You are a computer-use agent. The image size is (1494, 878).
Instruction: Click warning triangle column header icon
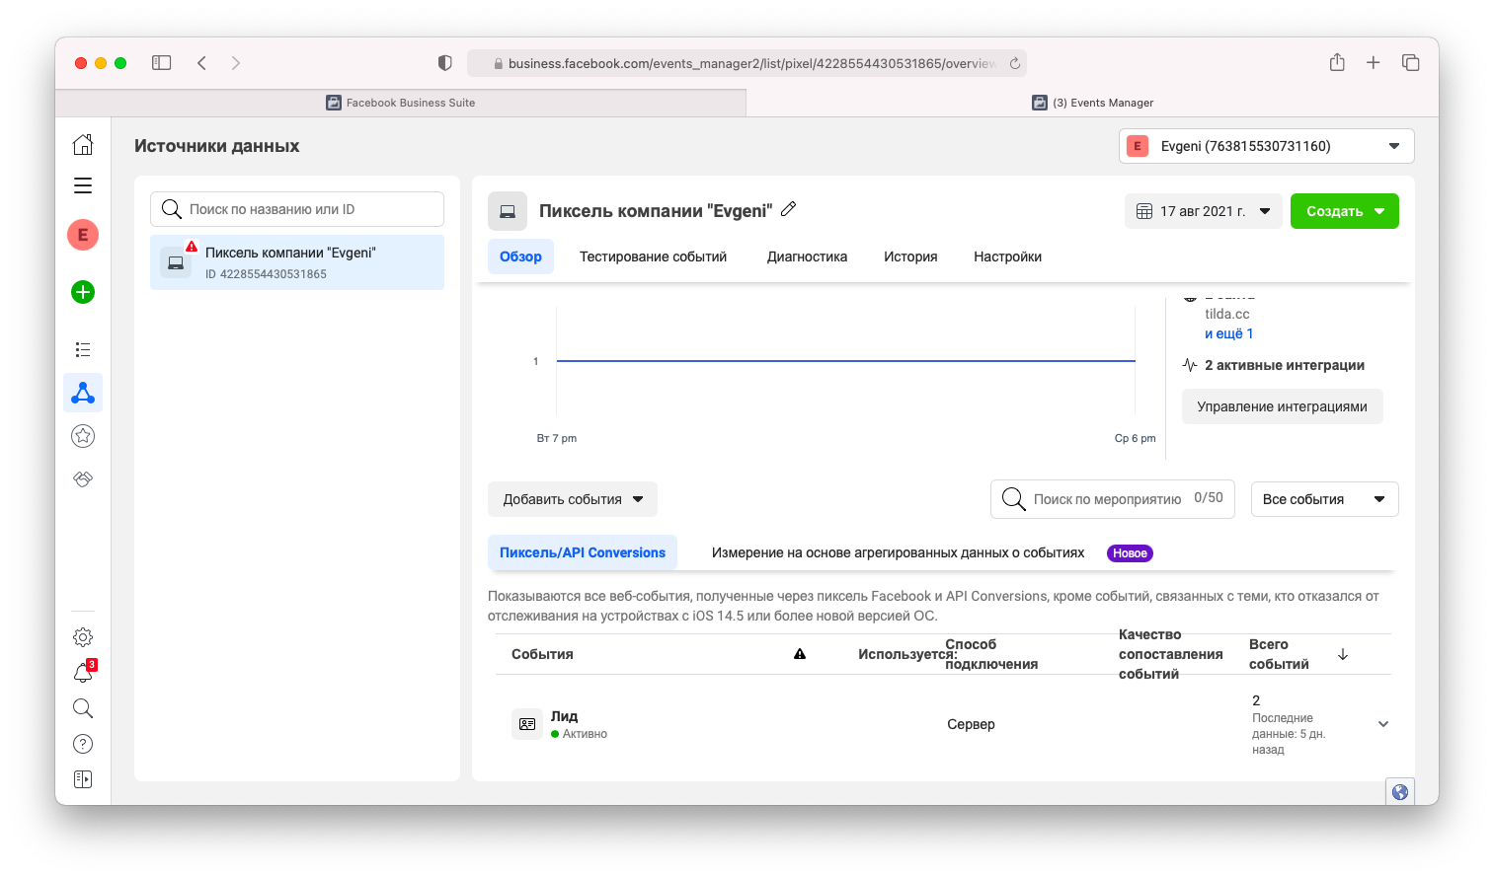click(x=800, y=654)
